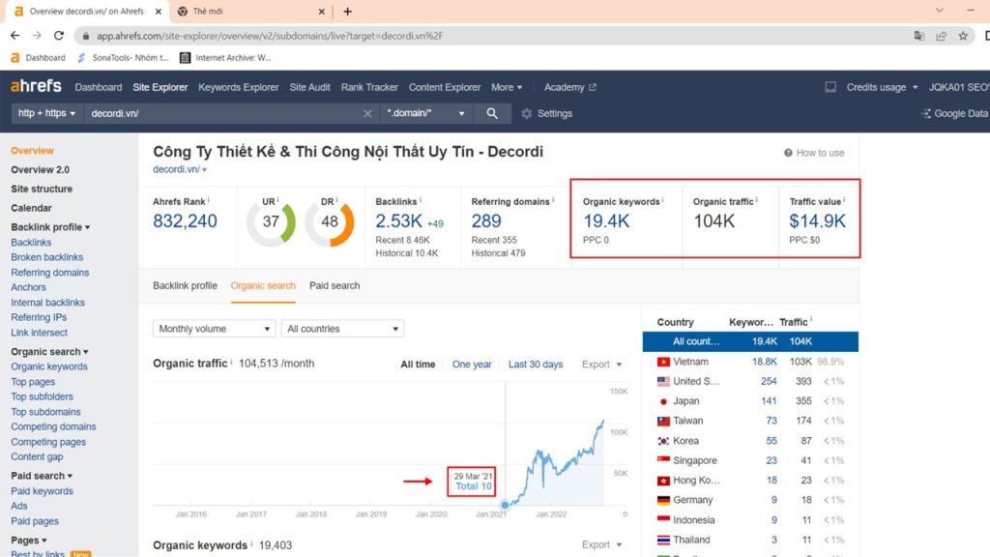
Task: Click the Japan flag icon
Action: [663, 401]
